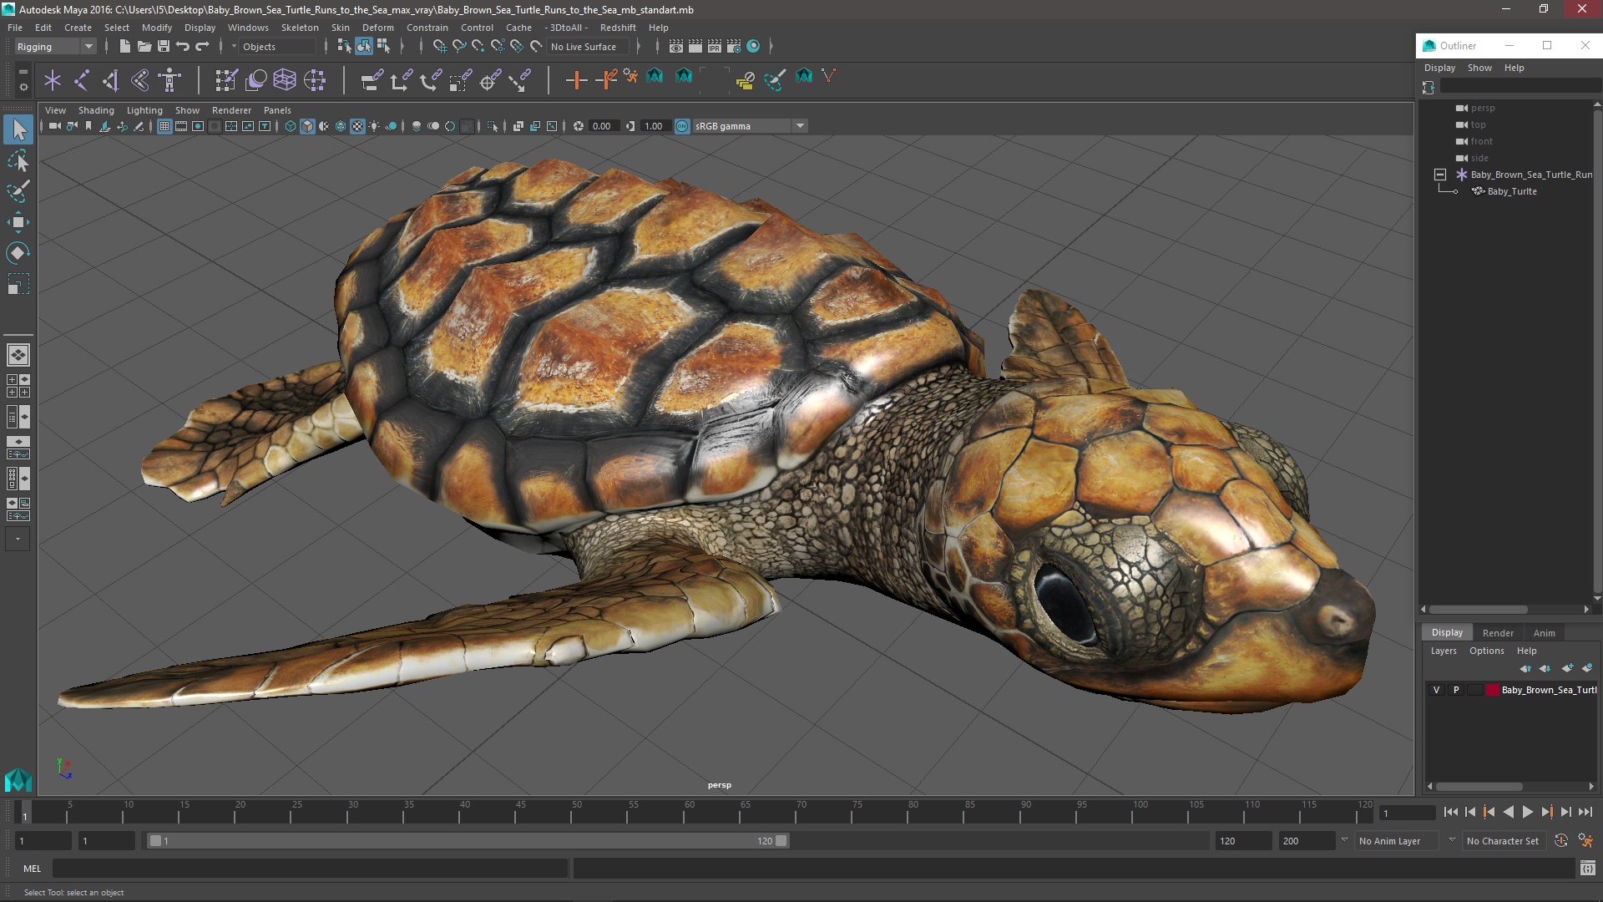Redo action using toolbar arrow

(x=202, y=47)
